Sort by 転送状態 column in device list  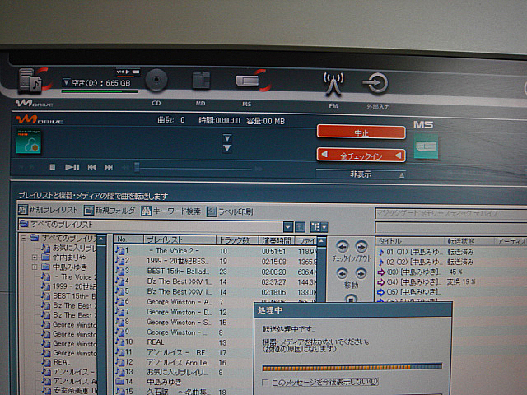pyautogui.click(x=469, y=241)
